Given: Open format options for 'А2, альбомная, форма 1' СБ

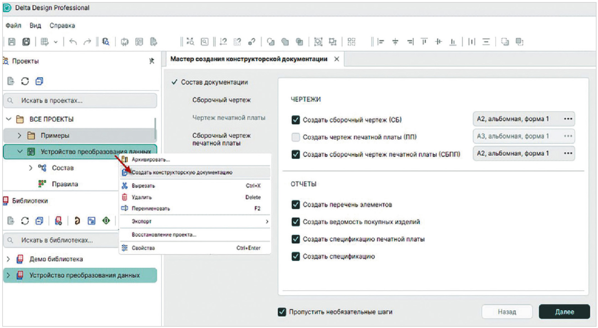Looking at the screenshot, I should coord(568,119).
